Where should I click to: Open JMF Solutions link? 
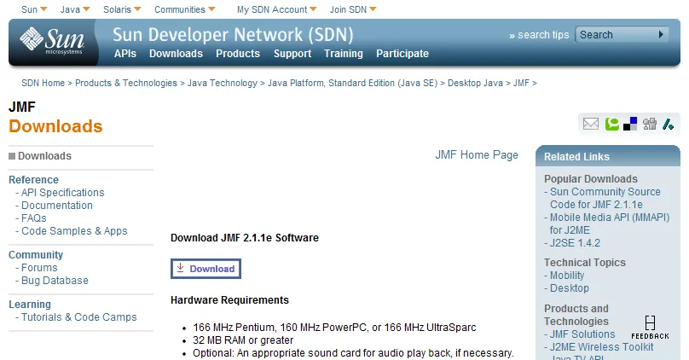pyautogui.click(x=582, y=334)
